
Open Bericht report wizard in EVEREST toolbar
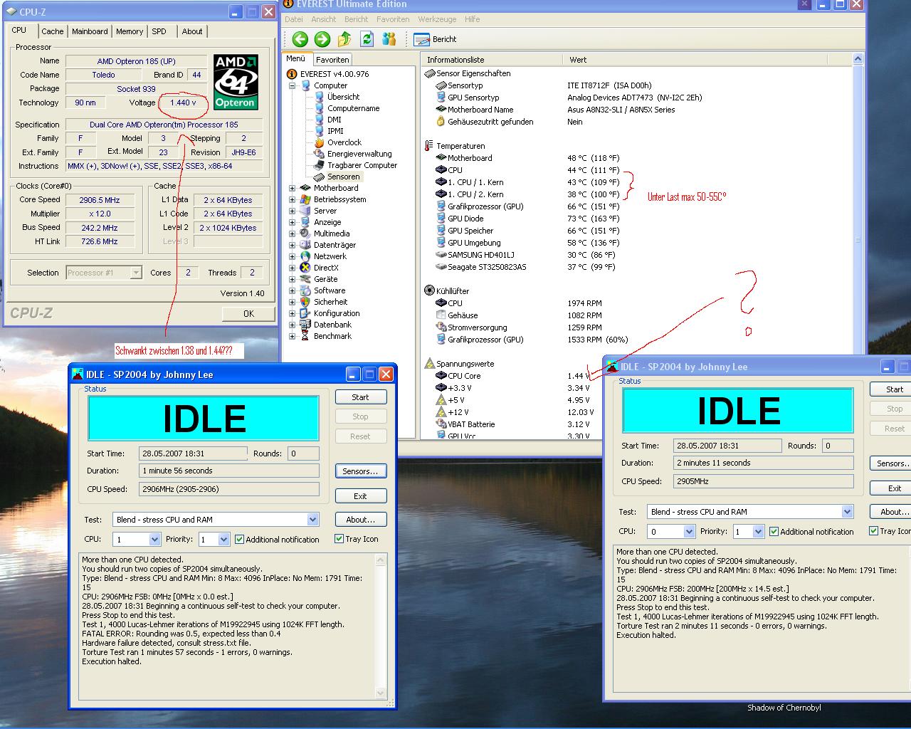click(x=435, y=39)
